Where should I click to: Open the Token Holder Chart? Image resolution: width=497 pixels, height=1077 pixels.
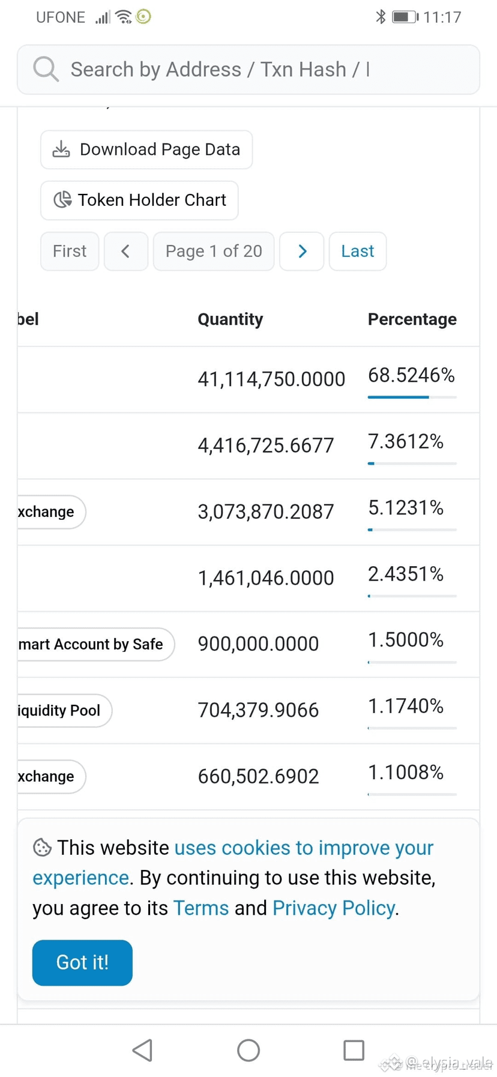tap(139, 200)
